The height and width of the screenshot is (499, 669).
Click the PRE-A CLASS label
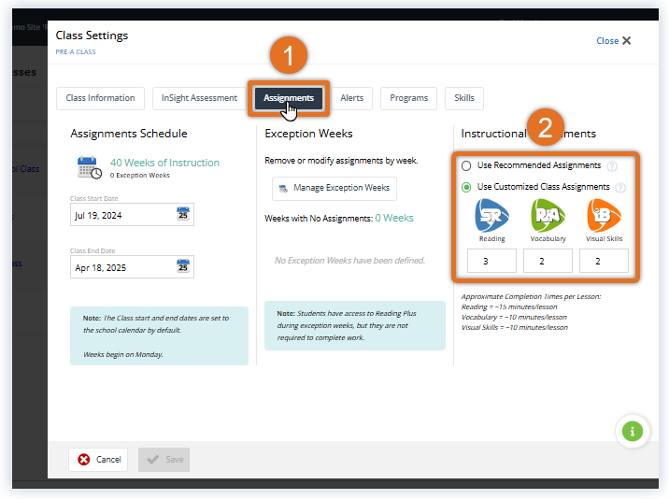[76, 52]
